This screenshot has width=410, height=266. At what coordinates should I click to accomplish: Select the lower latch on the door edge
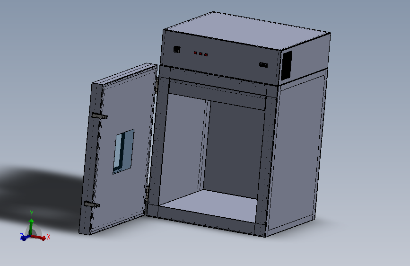coord(92,204)
